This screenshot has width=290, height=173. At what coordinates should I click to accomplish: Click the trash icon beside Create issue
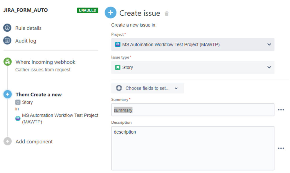[x=167, y=14]
